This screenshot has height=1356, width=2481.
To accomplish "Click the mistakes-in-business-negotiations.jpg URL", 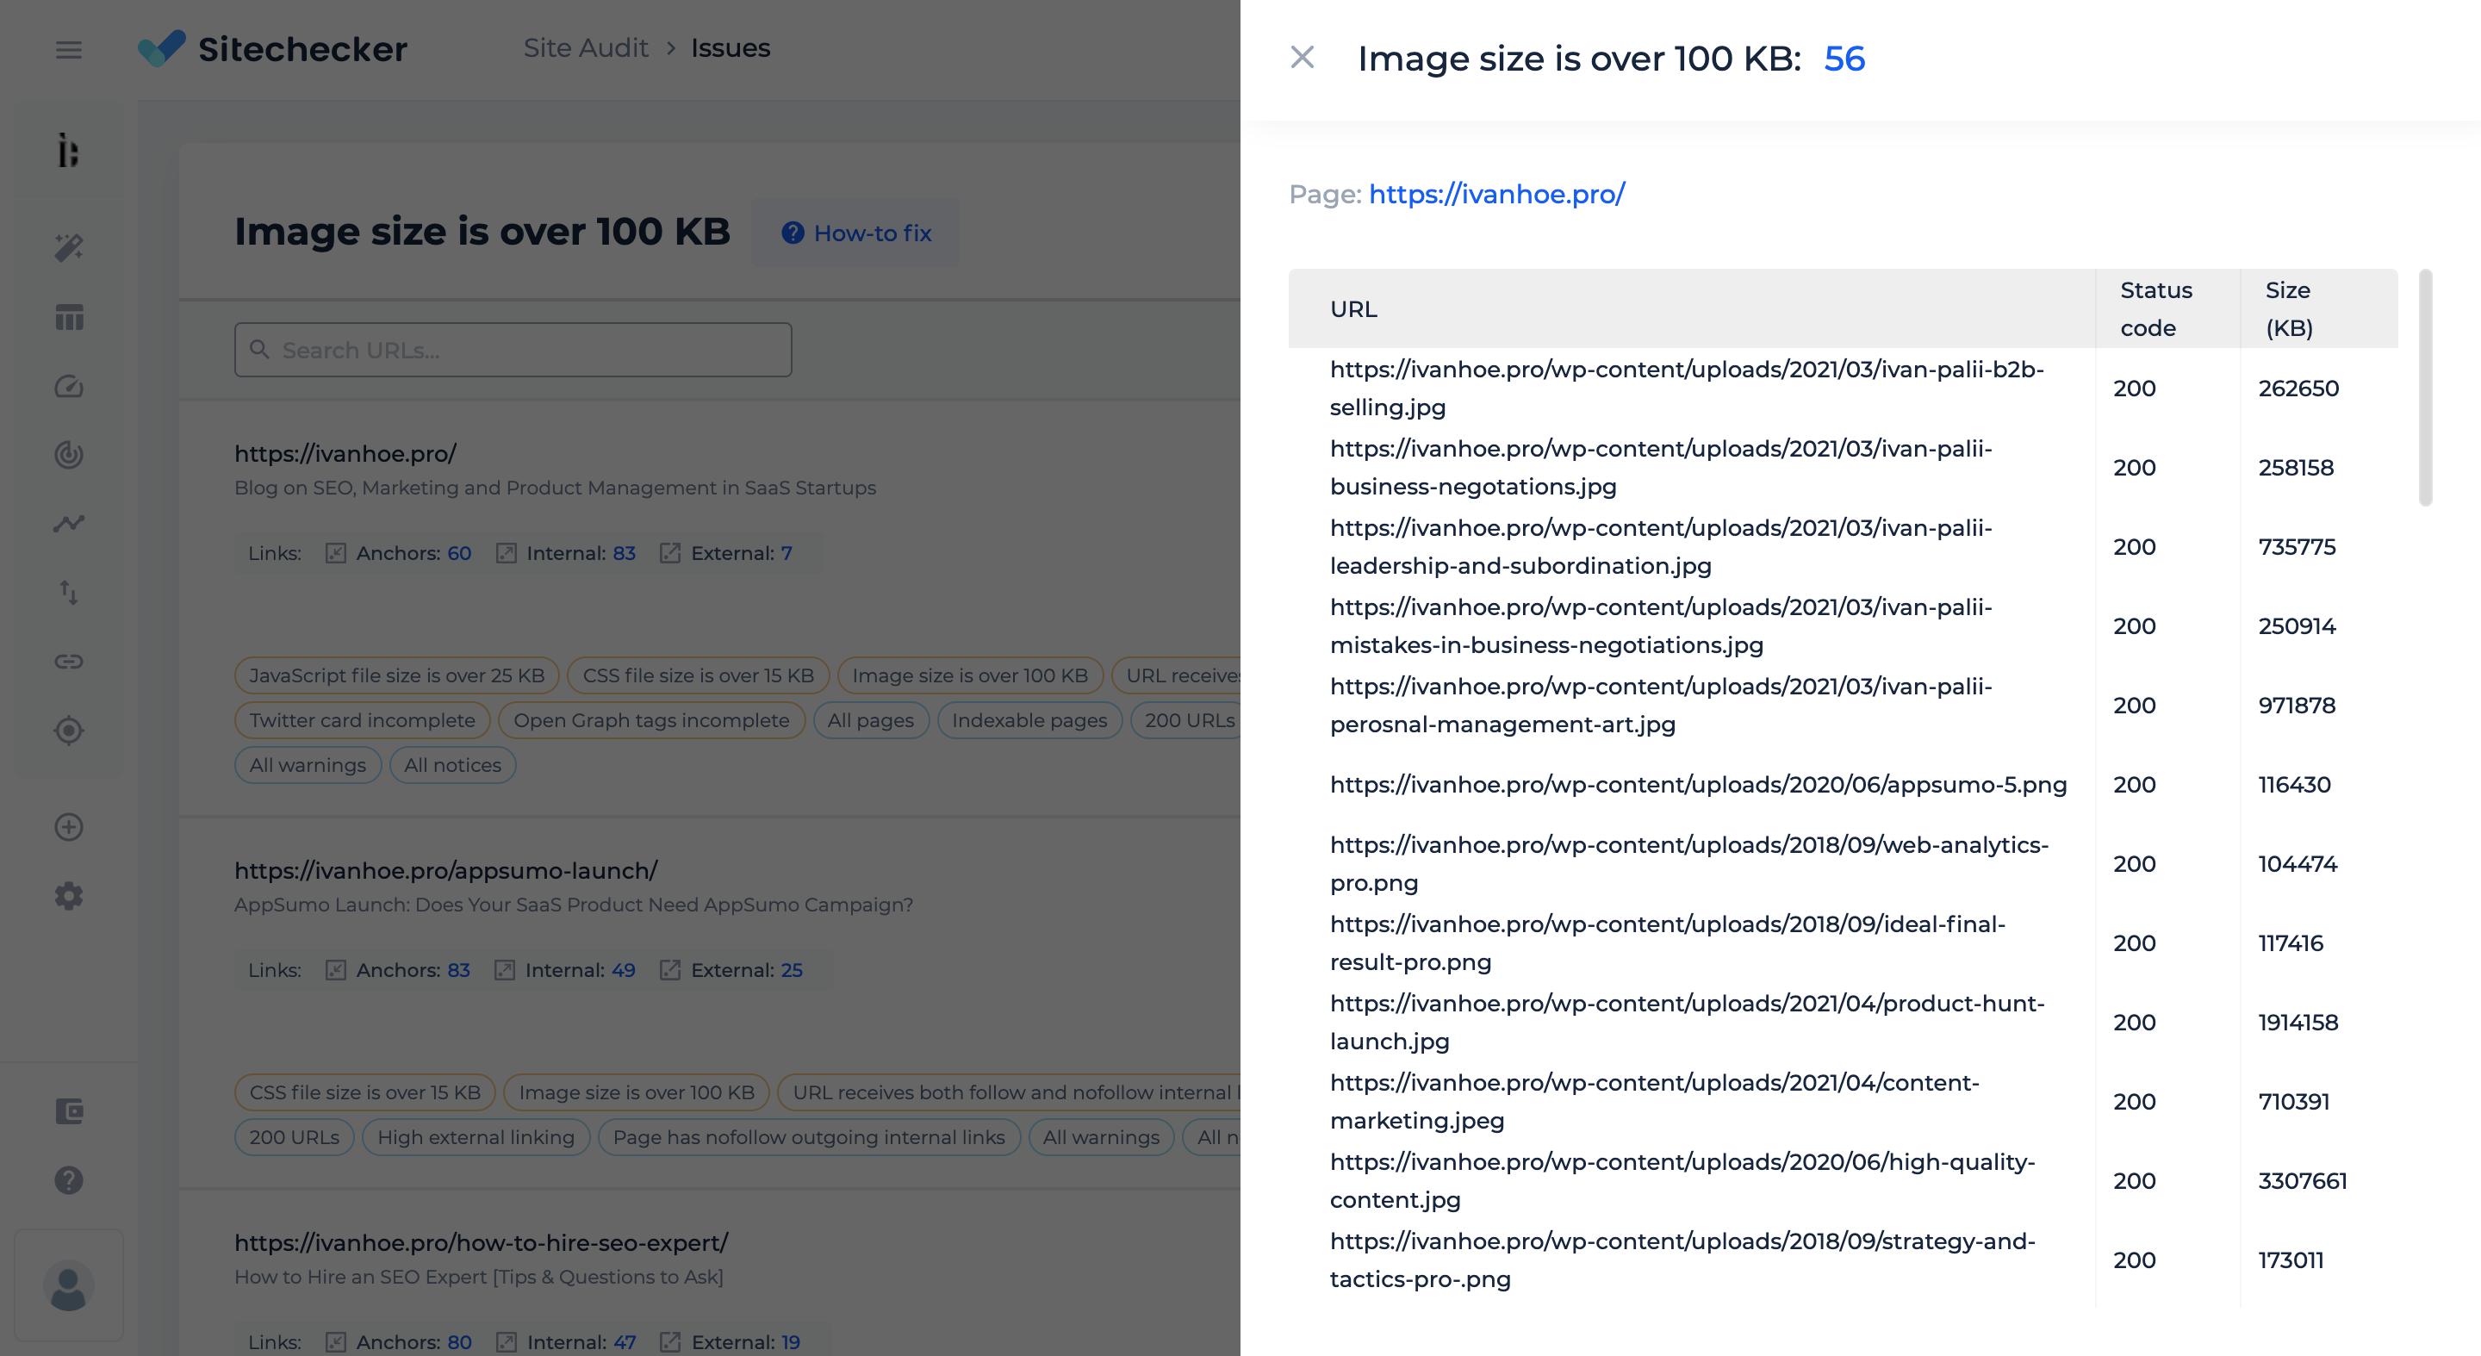I will coord(1660,625).
